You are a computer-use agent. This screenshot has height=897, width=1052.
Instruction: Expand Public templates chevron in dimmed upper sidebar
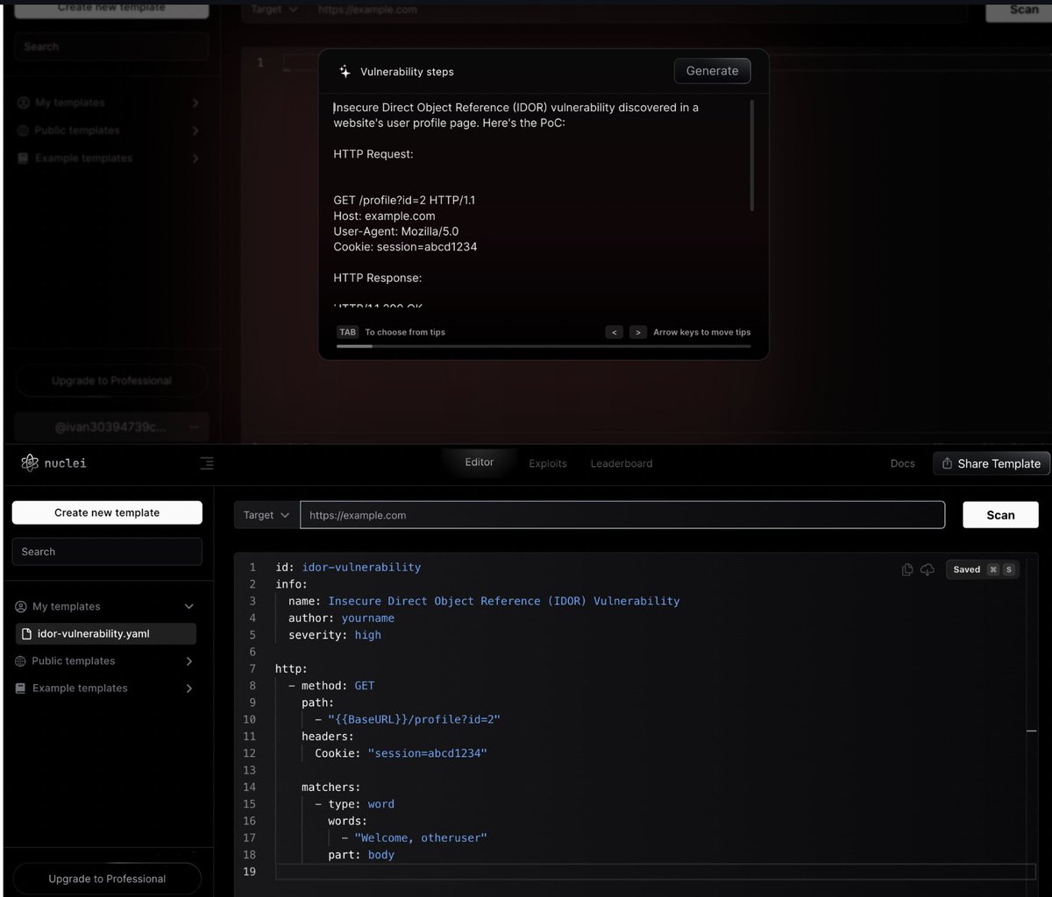coord(195,131)
